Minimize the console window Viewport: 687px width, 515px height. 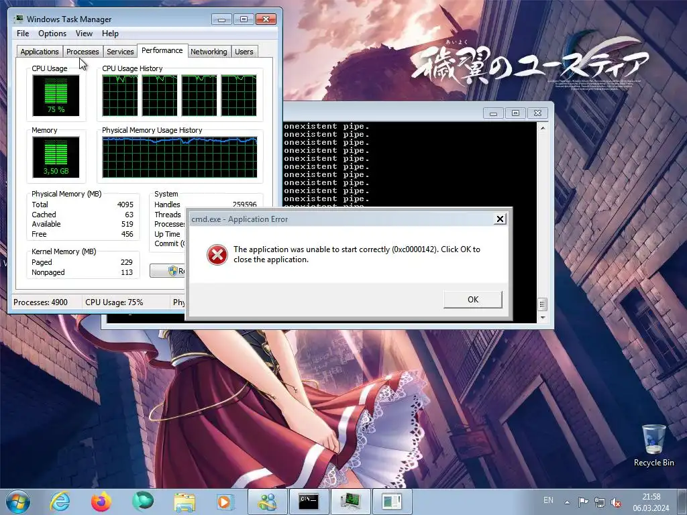pyautogui.click(x=493, y=113)
